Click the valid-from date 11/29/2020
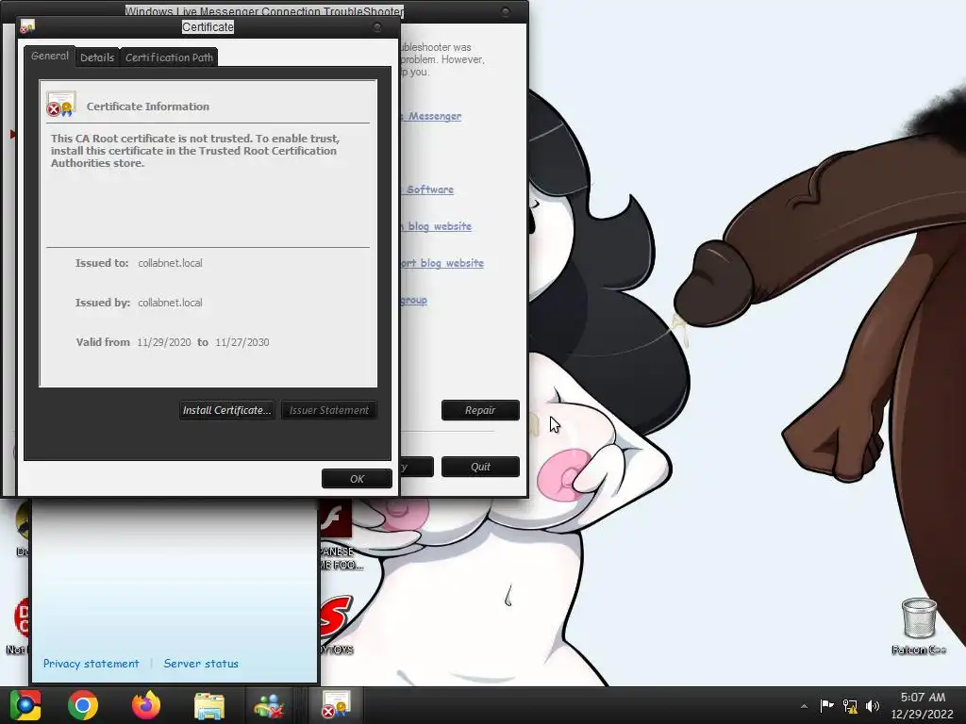The width and height of the screenshot is (966, 724). pos(164,342)
